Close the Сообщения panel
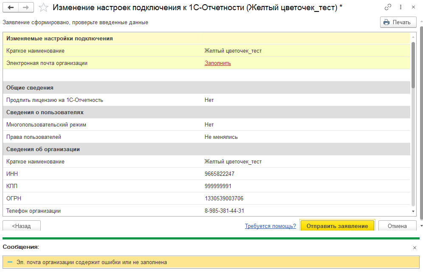Viewport: 423px width, 273px height. pyautogui.click(x=415, y=248)
